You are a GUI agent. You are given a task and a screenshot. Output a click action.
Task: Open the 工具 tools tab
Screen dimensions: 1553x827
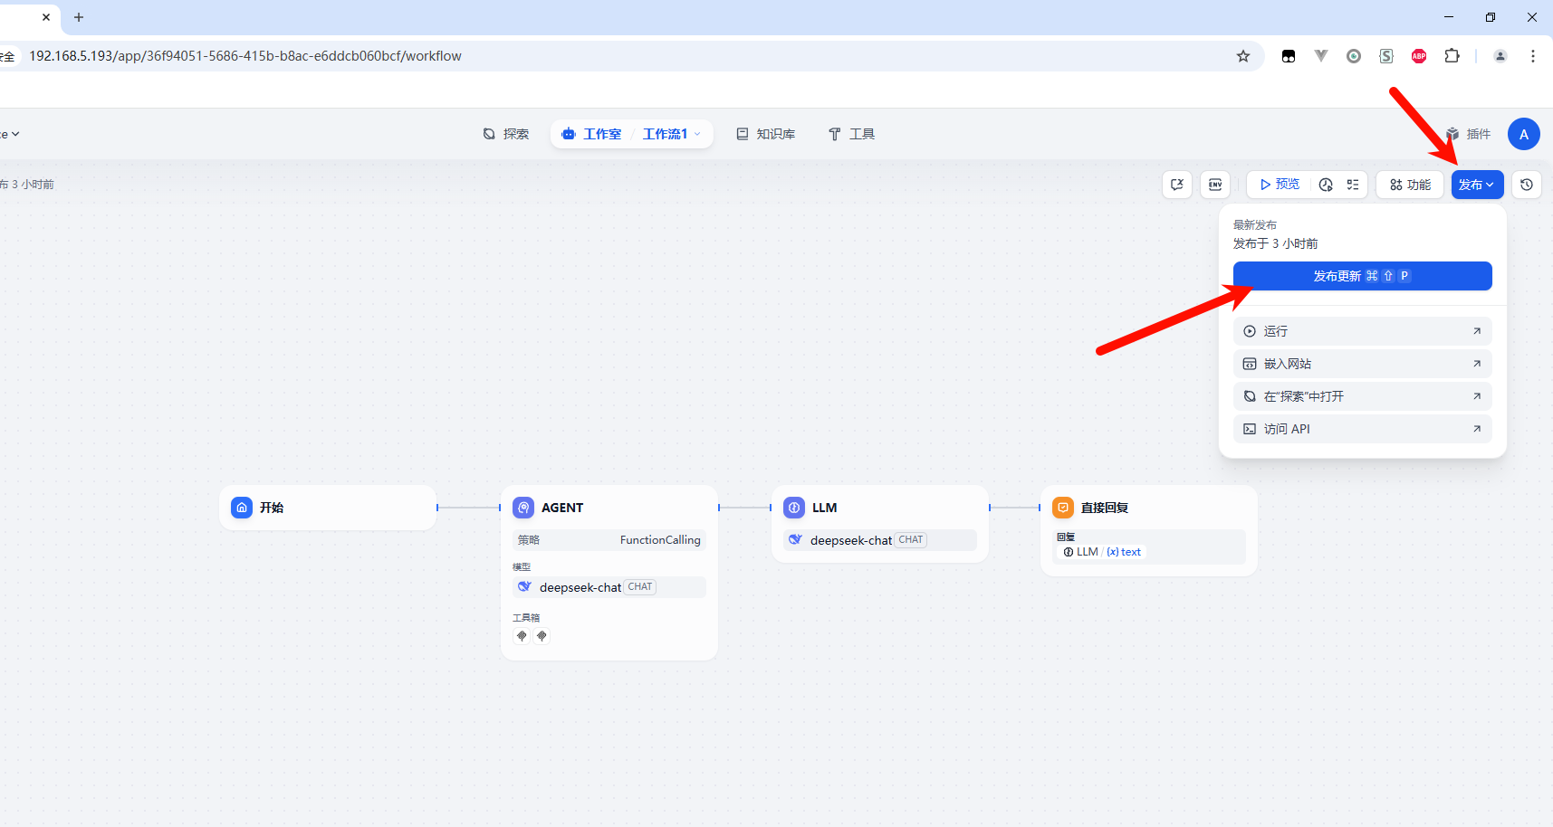coord(852,134)
